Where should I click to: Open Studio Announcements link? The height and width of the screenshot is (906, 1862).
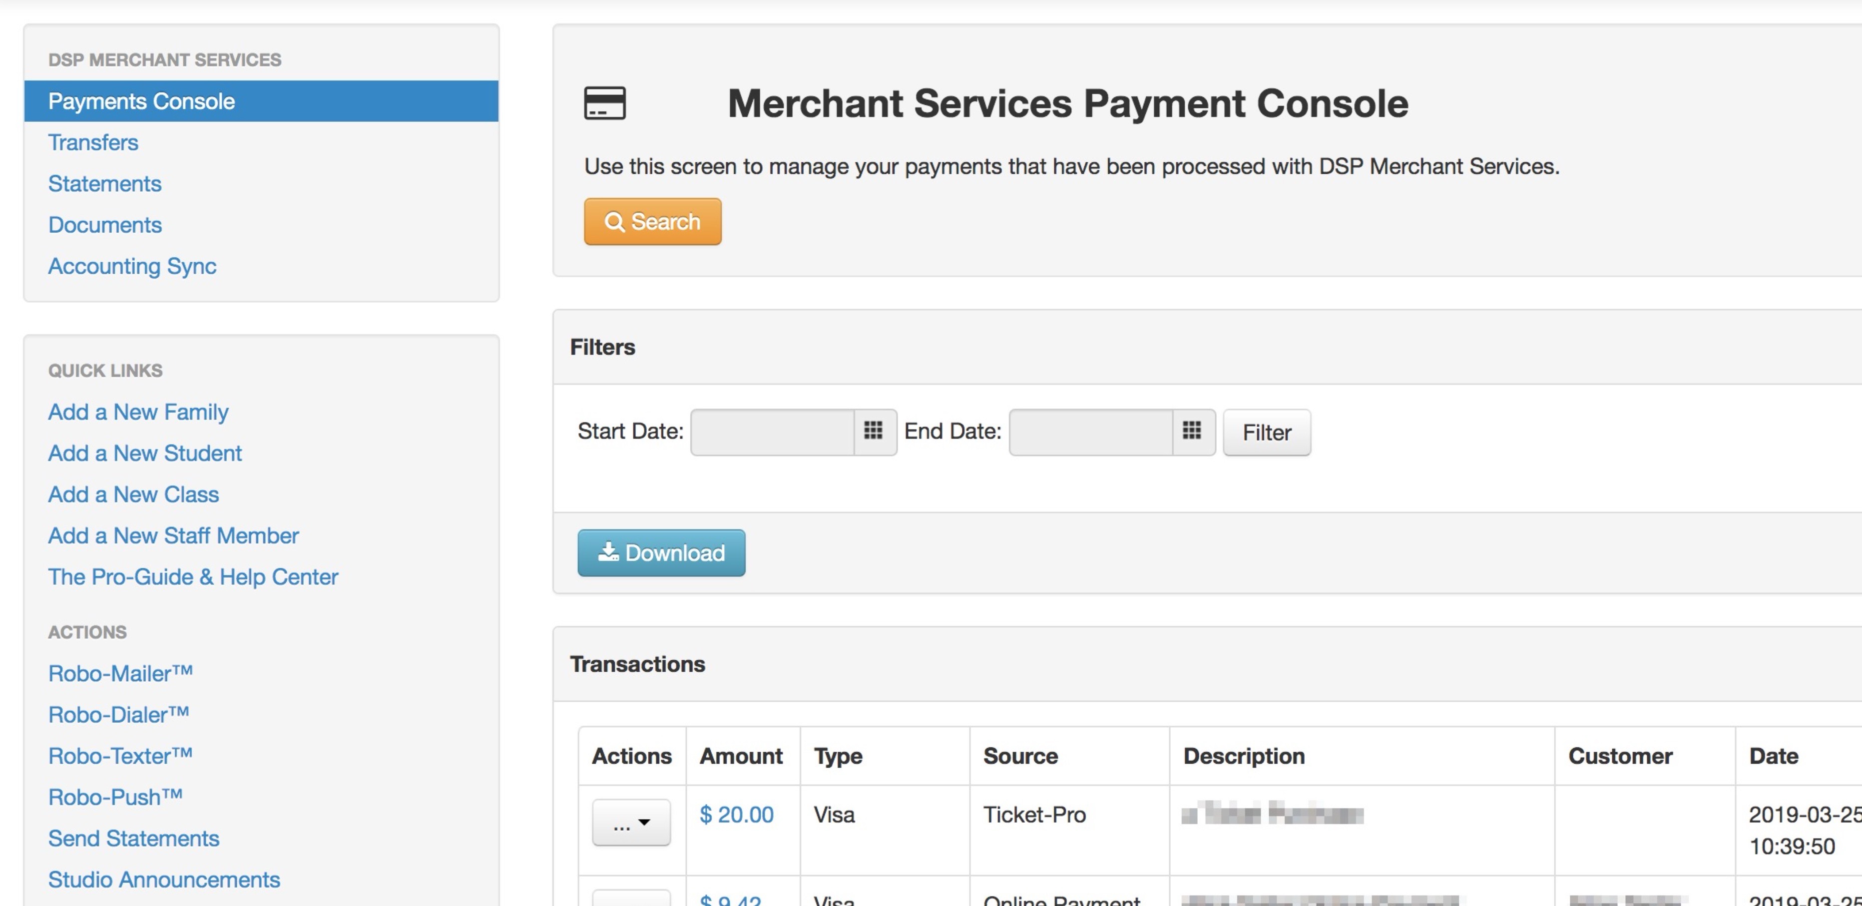[x=164, y=880]
